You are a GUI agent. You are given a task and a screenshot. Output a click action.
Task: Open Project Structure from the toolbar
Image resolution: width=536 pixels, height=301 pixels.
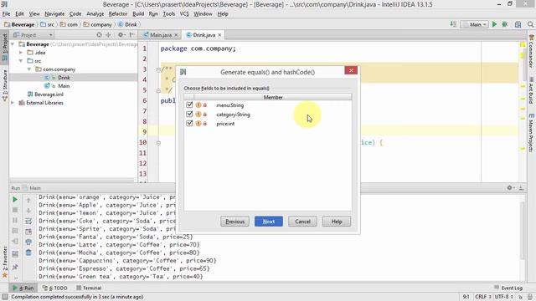pos(518,24)
